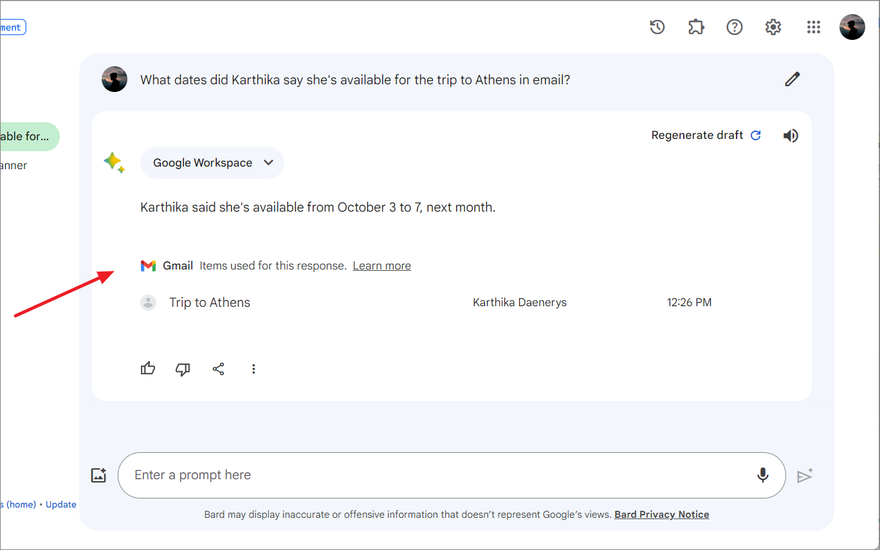Viewport: 880px width, 550px height.
Task: Open the Trip to Athens email
Action: pyautogui.click(x=210, y=302)
